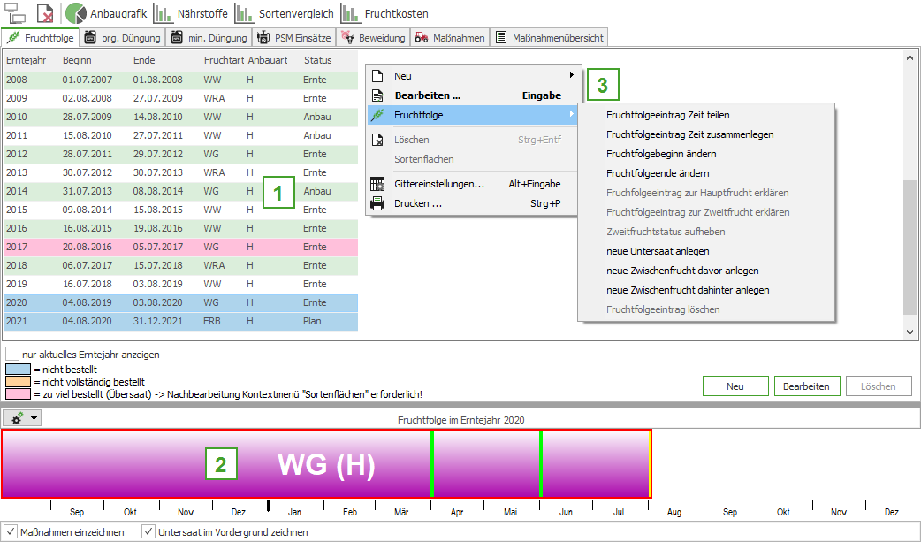Click the Sortenvergleich chart icon
Screen dimensions: 921x542
point(243,13)
